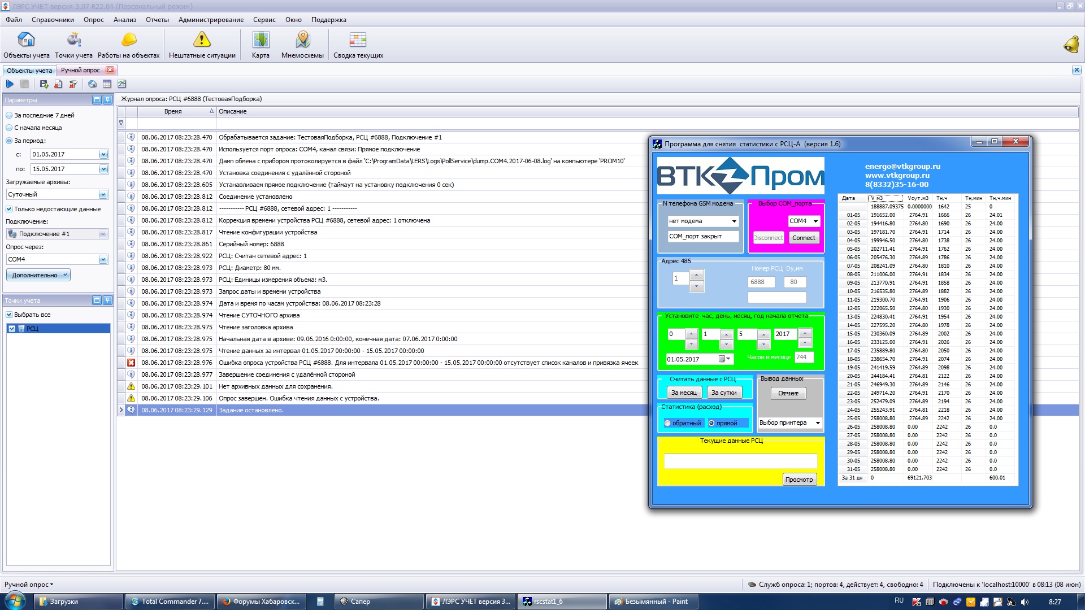The width and height of the screenshot is (1085, 610).
Task: Open the chart view toolbar icon
Action: [x=121, y=84]
